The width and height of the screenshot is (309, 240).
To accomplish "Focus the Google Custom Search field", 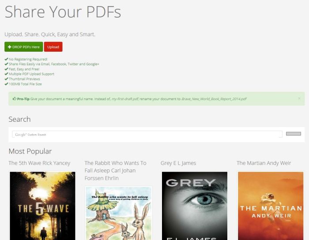I will (147, 134).
